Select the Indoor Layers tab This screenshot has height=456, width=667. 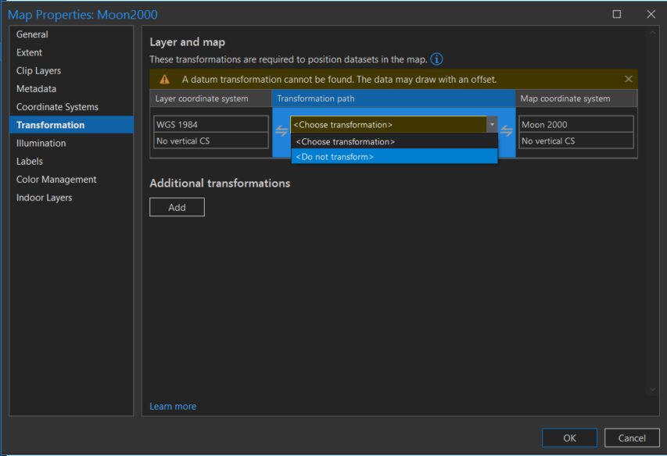coord(44,198)
